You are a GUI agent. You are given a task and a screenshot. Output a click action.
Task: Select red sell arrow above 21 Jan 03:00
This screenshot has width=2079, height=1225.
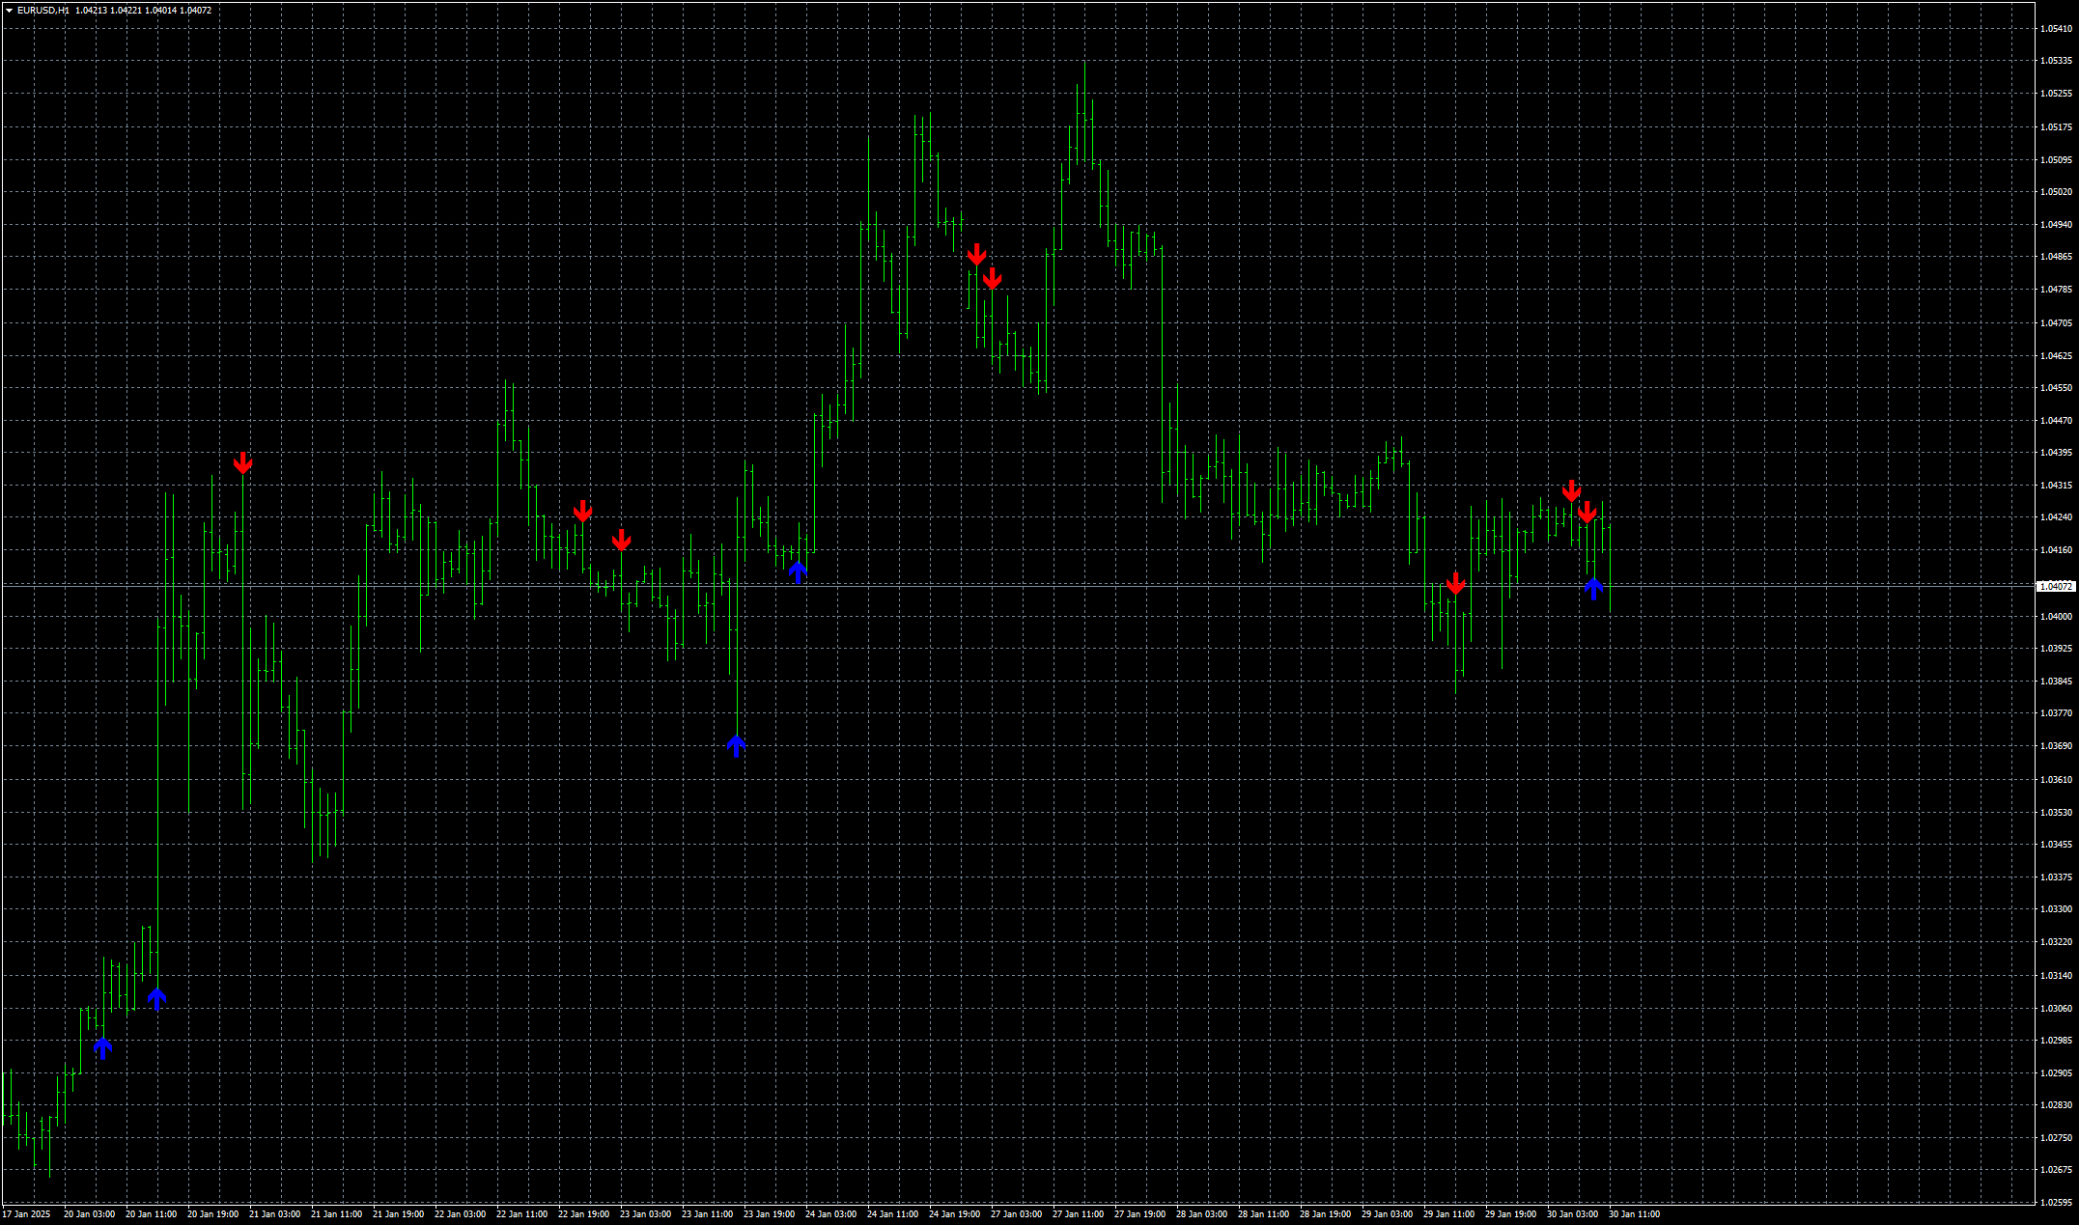(x=243, y=463)
